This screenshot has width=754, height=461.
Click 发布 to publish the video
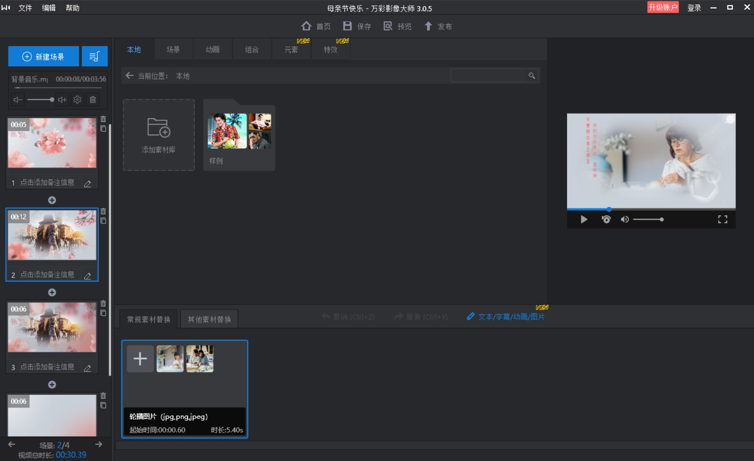pos(438,26)
